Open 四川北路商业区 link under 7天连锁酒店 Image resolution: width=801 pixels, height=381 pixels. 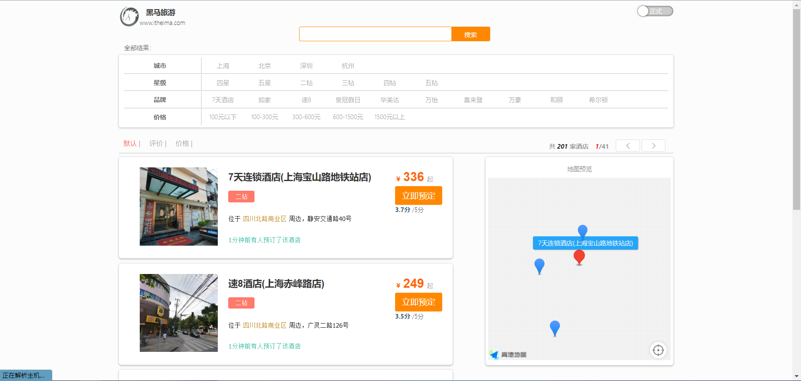(x=264, y=219)
